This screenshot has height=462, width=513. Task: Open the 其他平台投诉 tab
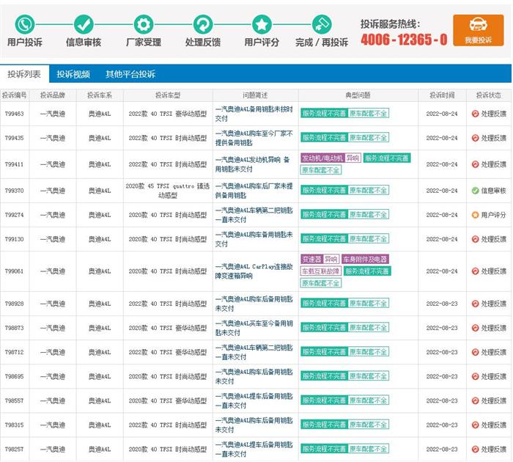click(x=130, y=74)
